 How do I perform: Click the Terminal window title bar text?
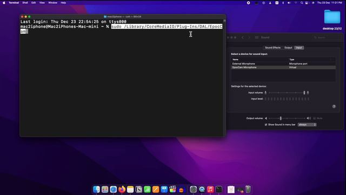(124, 17)
